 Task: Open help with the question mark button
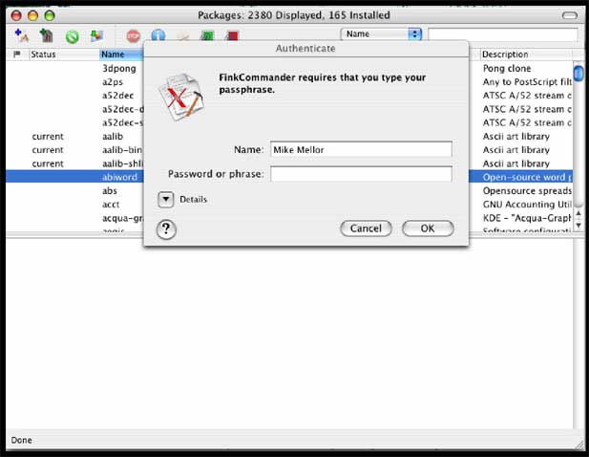coord(166,229)
